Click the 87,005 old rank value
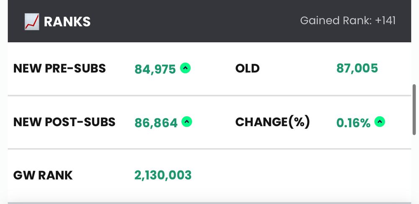Viewport: 419px width, 204px height. pyautogui.click(x=357, y=68)
